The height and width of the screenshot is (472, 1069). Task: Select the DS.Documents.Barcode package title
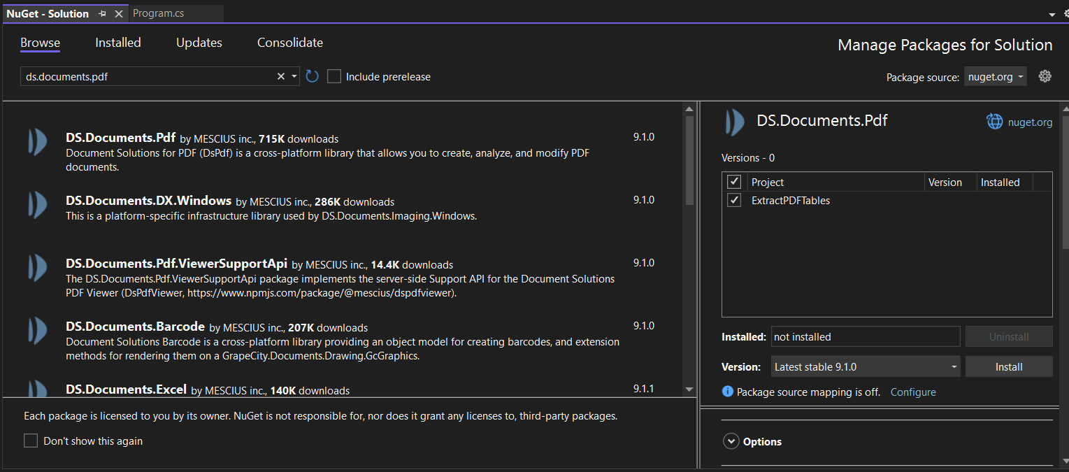[135, 327]
